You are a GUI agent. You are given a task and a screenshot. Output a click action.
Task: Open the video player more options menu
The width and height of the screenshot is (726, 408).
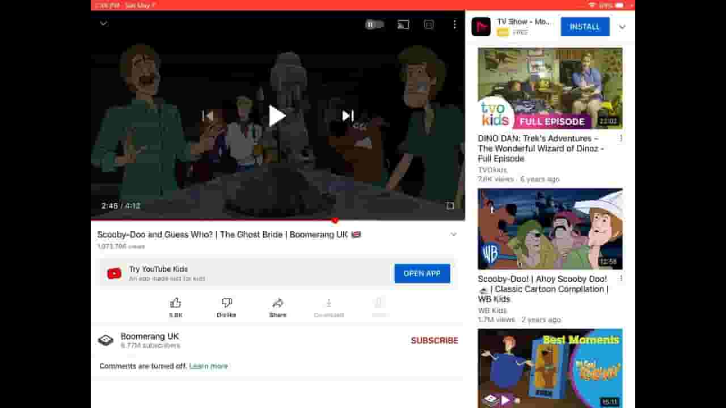click(454, 24)
